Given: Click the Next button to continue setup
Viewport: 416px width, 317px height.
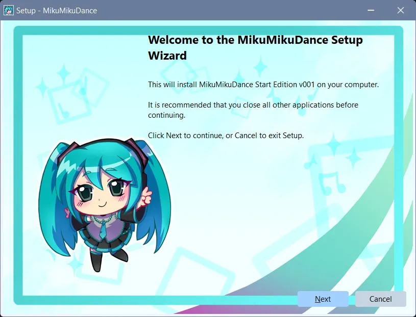Looking at the screenshot, I should (x=323, y=299).
